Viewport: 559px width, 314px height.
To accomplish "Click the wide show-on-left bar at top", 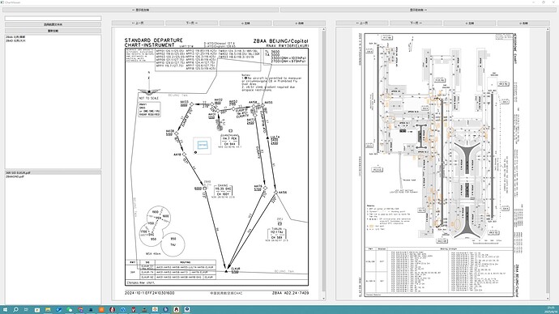I will tap(140, 10).
